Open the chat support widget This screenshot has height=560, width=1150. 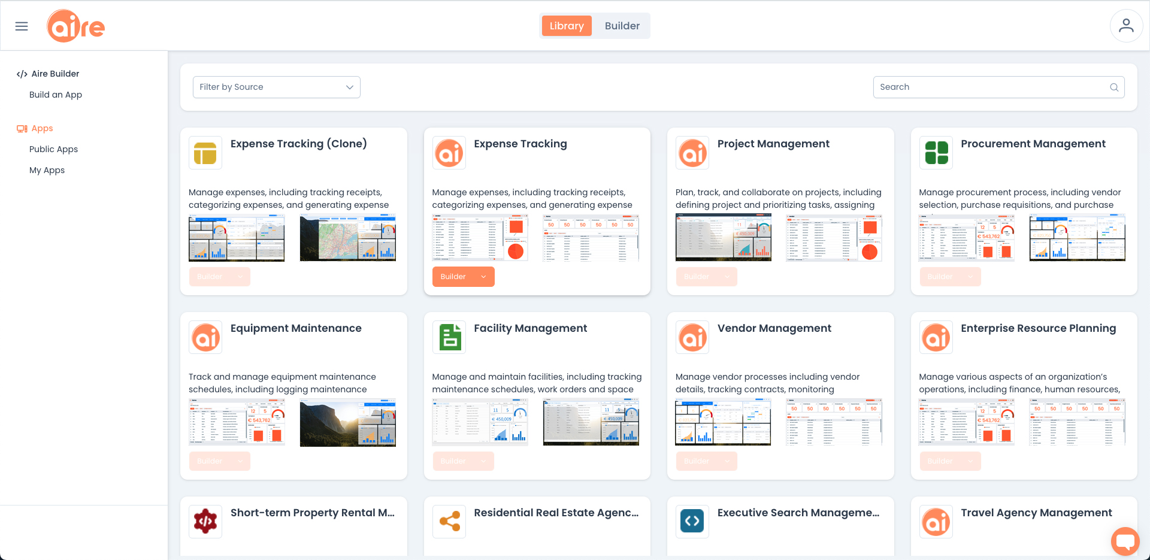pos(1125,541)
